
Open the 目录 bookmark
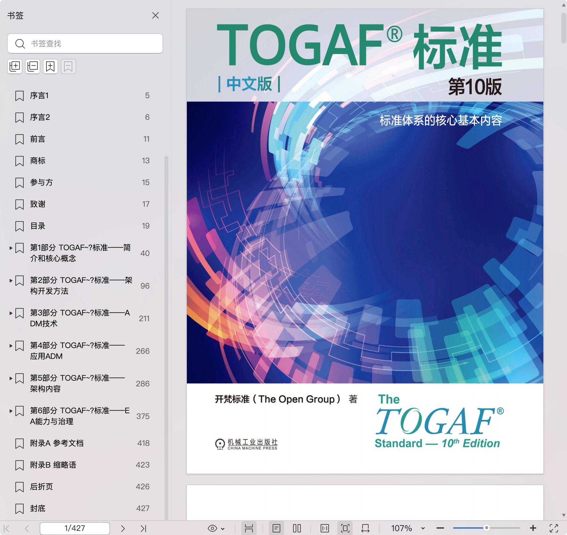(x=38, y=226)
